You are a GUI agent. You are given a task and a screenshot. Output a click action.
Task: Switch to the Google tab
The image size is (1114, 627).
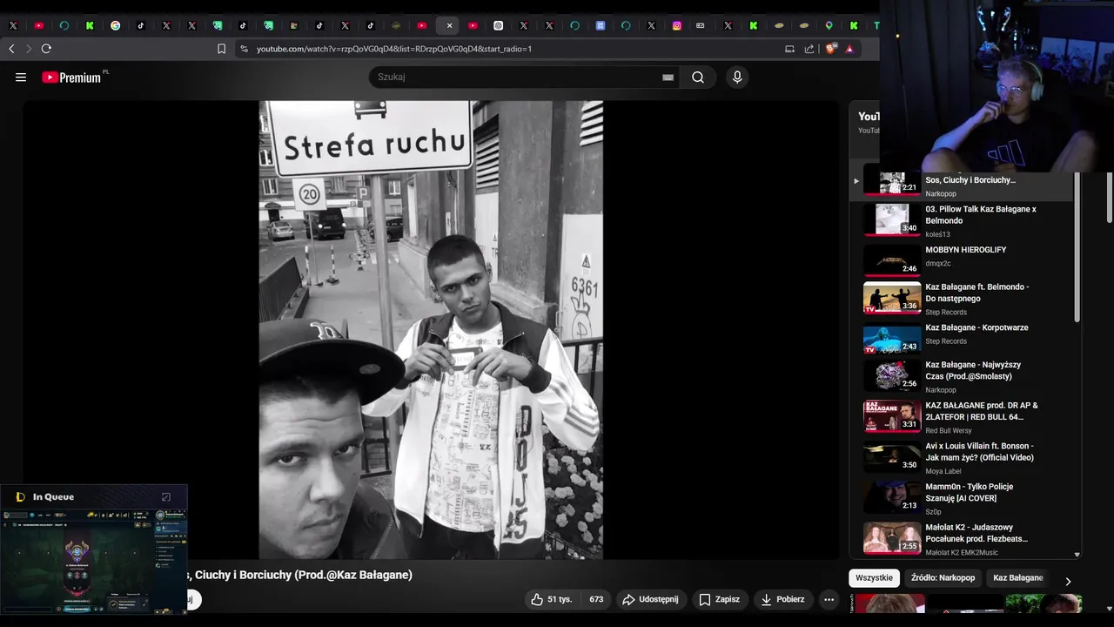(x=115, y=26)
